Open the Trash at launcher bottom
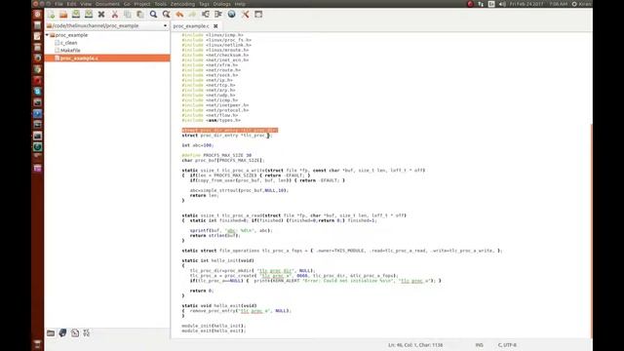The image size is (624, 351). pyautogui.click(x=37, y=344)
